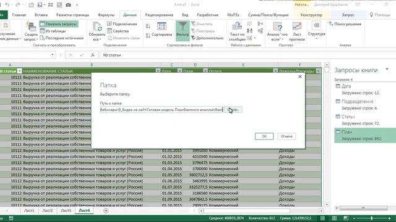
Task: Switch to the Вставка ribbon tab
Action: click(x=41, y=15)
